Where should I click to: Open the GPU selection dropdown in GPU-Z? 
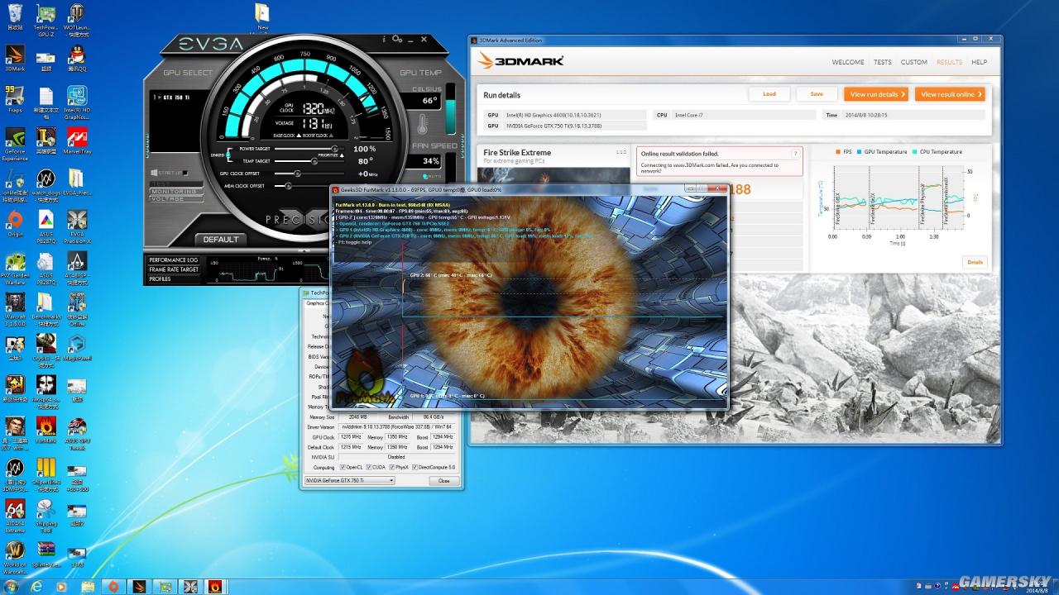[x=349, y=480]
